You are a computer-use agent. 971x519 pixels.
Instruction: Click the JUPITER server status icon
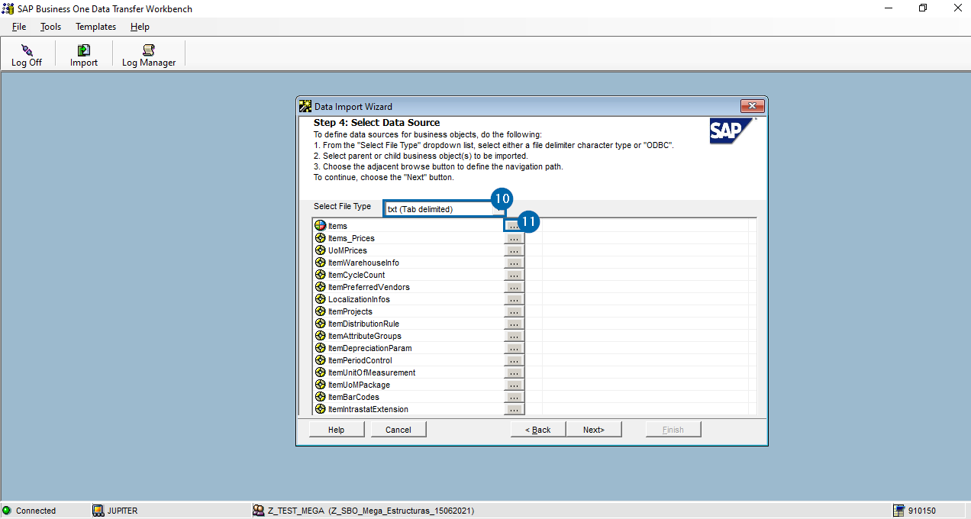coord(98,511)
